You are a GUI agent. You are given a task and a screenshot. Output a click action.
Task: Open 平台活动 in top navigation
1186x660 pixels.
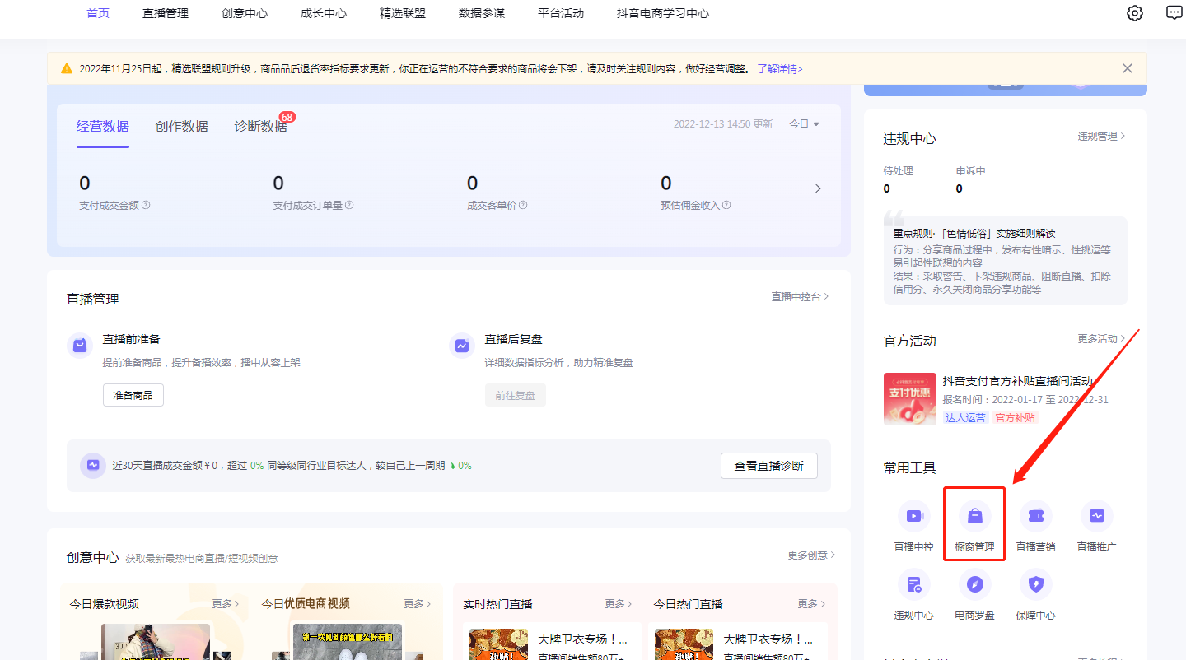(561, 13)
